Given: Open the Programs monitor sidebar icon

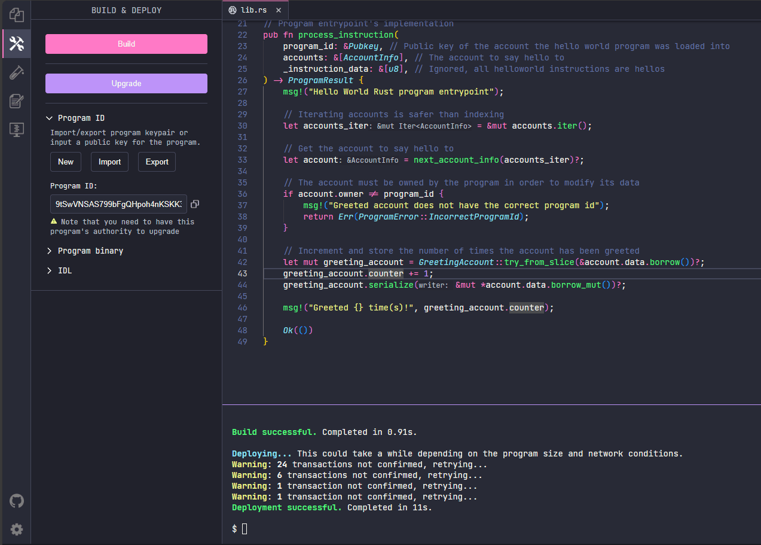Looking at the screenshot, I should [16, 130].
